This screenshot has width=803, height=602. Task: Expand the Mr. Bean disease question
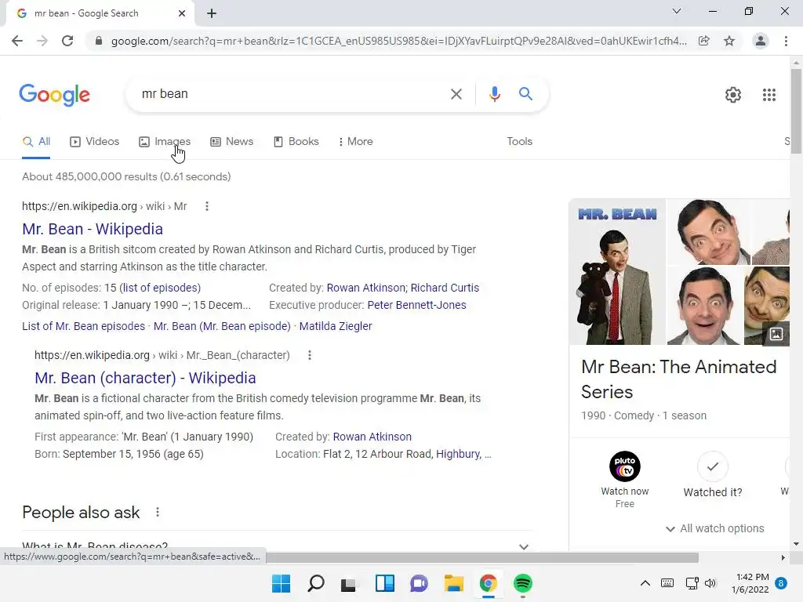278,546
